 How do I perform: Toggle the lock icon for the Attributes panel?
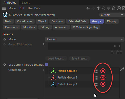pos(114,8)
